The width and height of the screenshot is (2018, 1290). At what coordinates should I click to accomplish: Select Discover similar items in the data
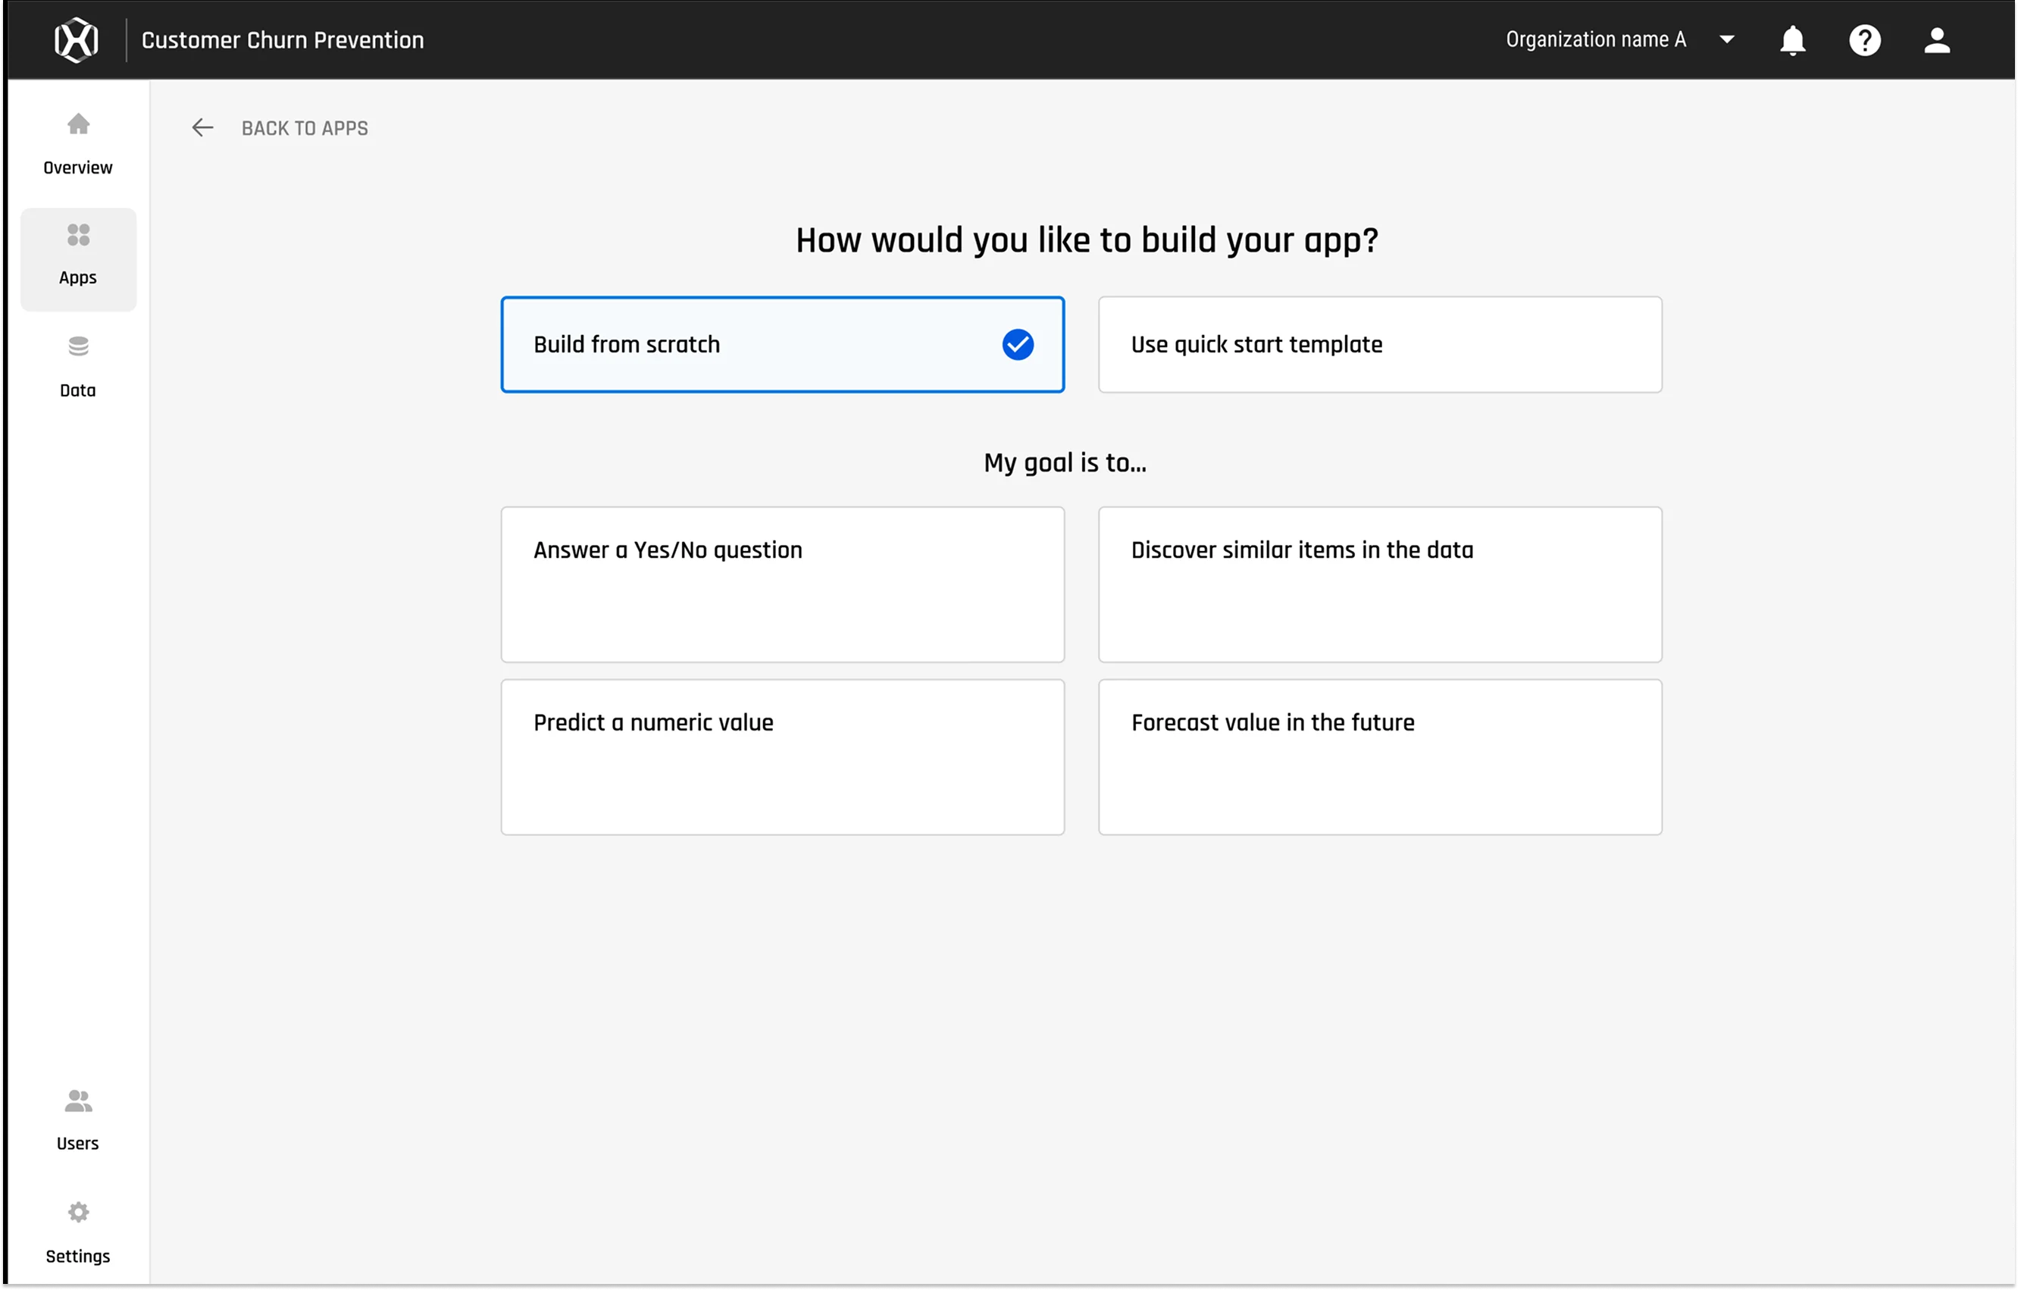pyautogui.click(x=1379, y=584)
